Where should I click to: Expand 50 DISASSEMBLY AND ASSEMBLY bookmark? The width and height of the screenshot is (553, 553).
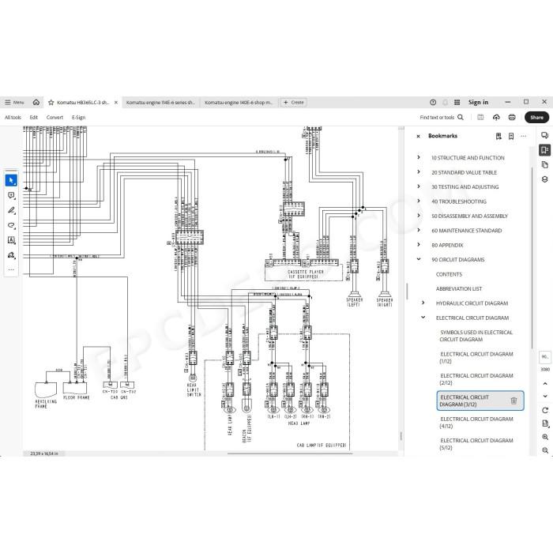pyautogui.click(x=419, y=216)
